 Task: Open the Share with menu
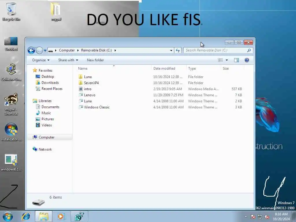(68, 60)
